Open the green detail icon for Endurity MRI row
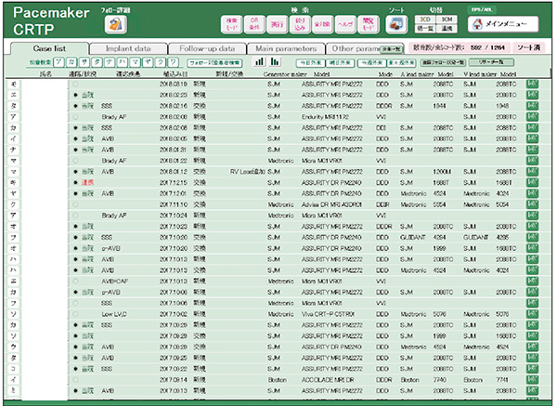The image size is (557, 406). [x=533, y=117]
